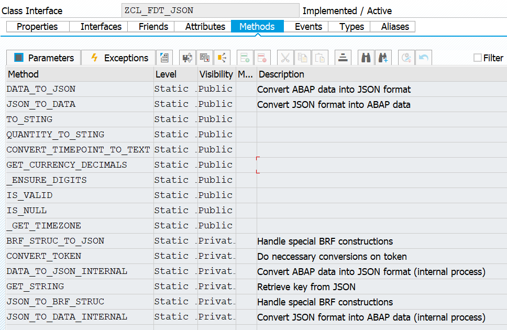
Task: Click the Find Next binoculars-plus icon
Action: (383, 58)
